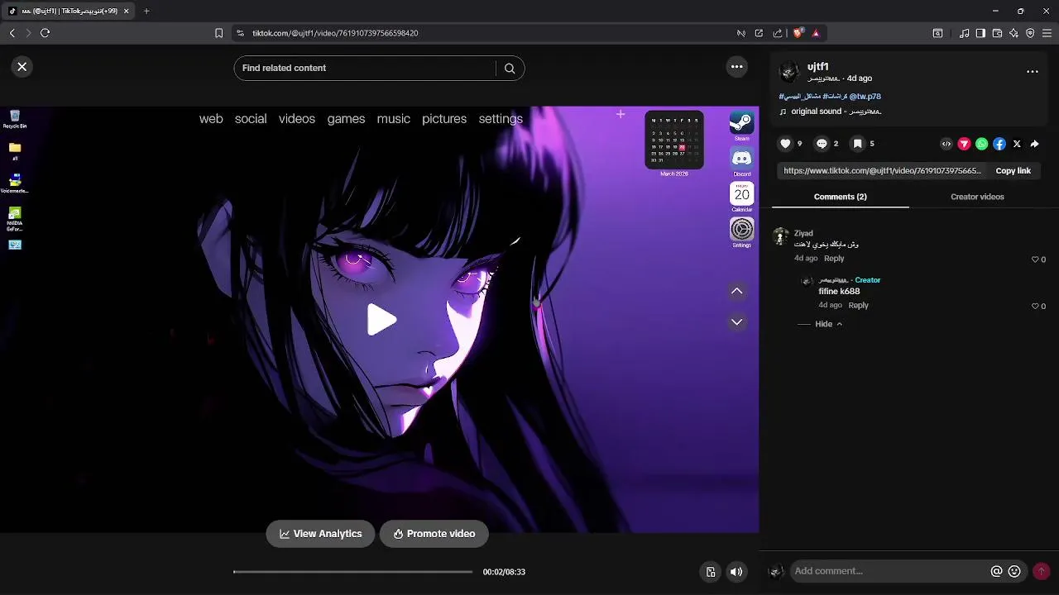Click the browser share page icon
Viewport: 1059px width, 595px height.
(777, 33)
